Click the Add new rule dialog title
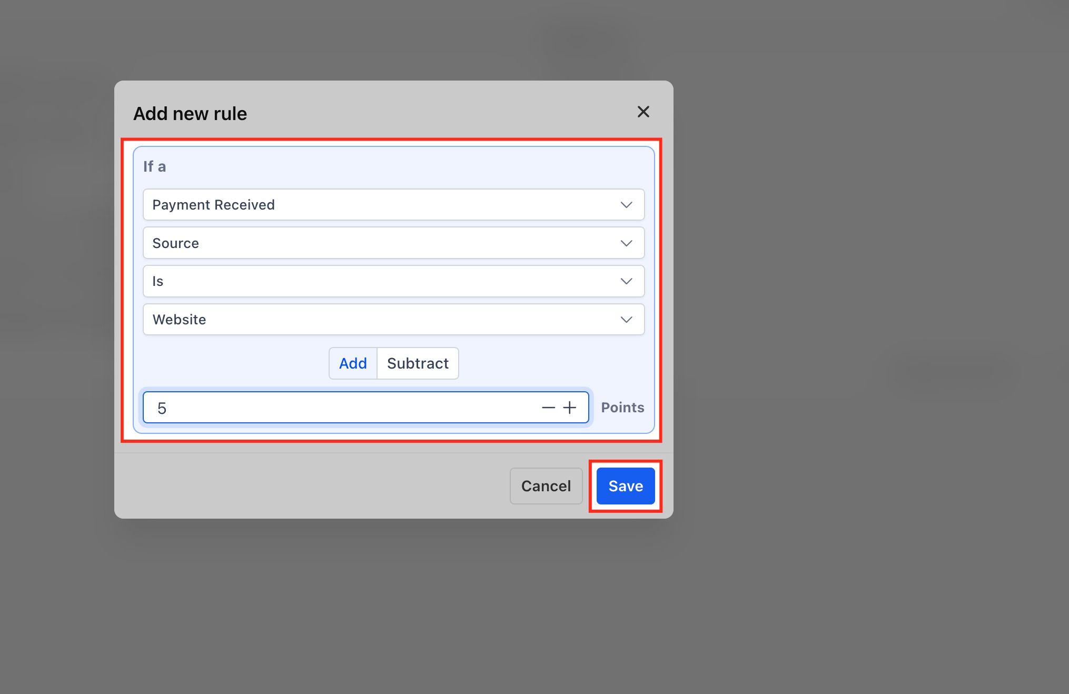The width and height of the screenshot is (1069, 694). 190,114
